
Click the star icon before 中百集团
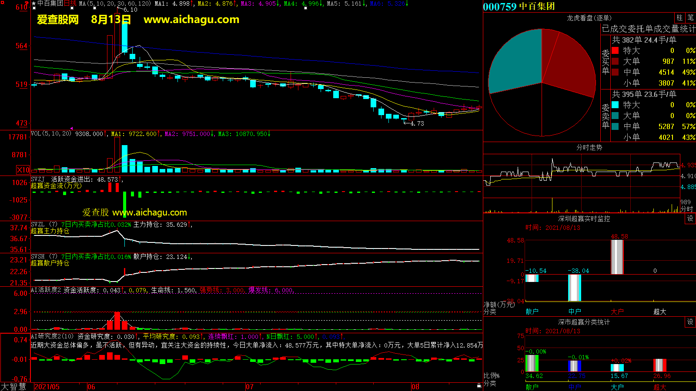point(34,3)
